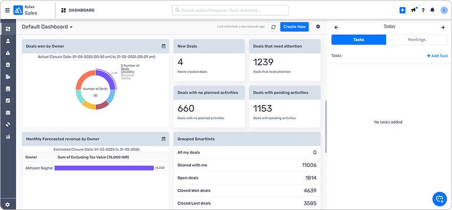The image size is (452, 210).
Task: Refresh the dashboard data
Action: point(273,27)
